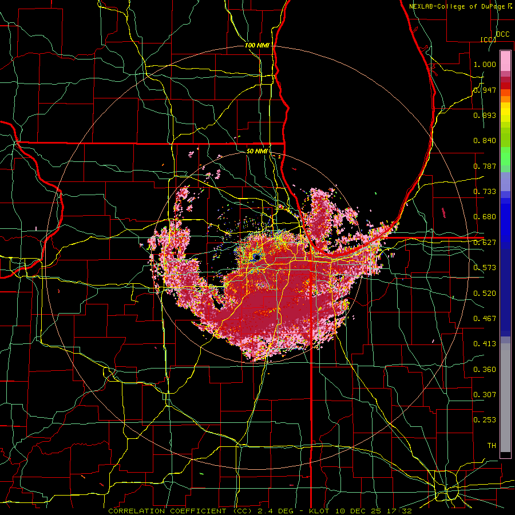Select the 0.253 scale value
Screen dimensions: 515x515
point(485,420)
